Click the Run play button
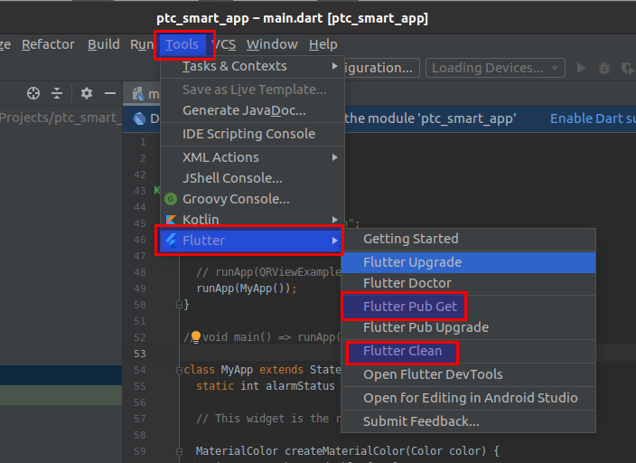Image resolution: width=636 pixels, height=463 pixels. click(581, 68)
